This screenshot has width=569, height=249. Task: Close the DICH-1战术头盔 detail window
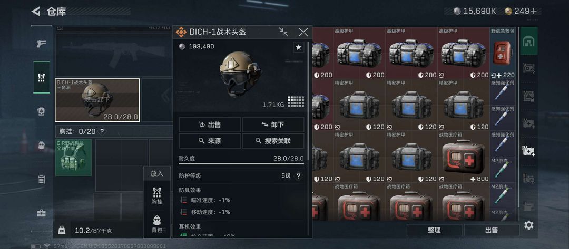point(303,32)
